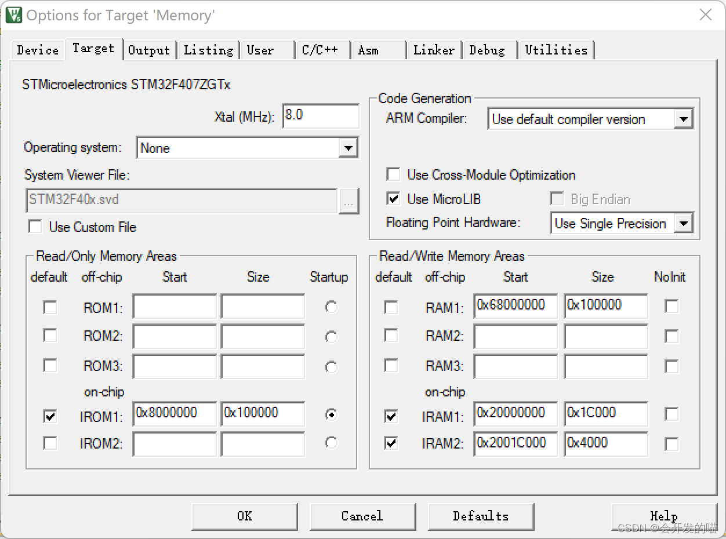Screen dimensions: 726x539
Task: Click the RAM3 Size field
Action: click(606, 367)
